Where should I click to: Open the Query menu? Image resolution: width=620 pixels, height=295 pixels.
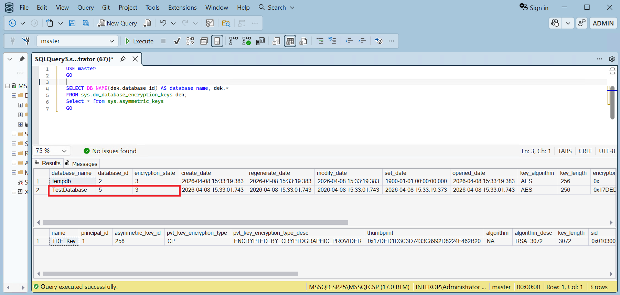85,8
